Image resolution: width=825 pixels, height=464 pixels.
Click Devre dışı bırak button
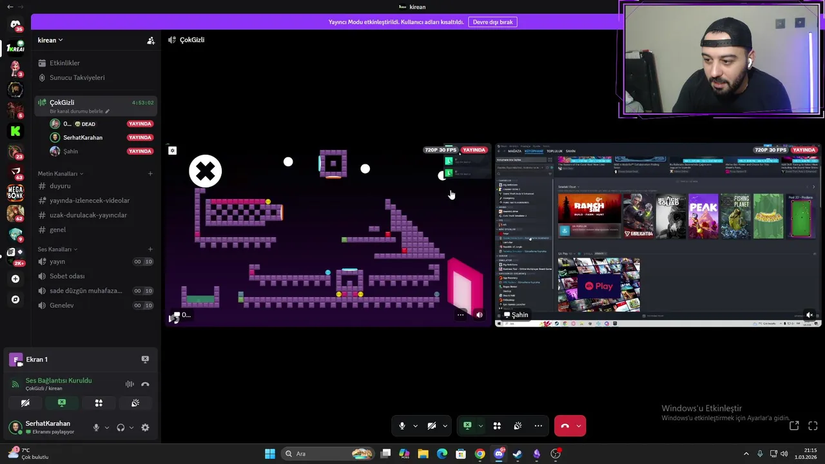(493, 22)
